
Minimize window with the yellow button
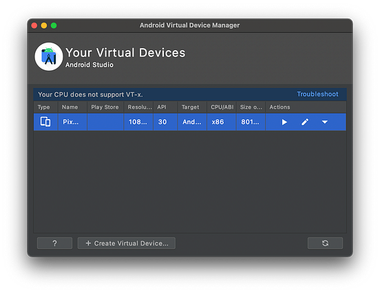44,25
